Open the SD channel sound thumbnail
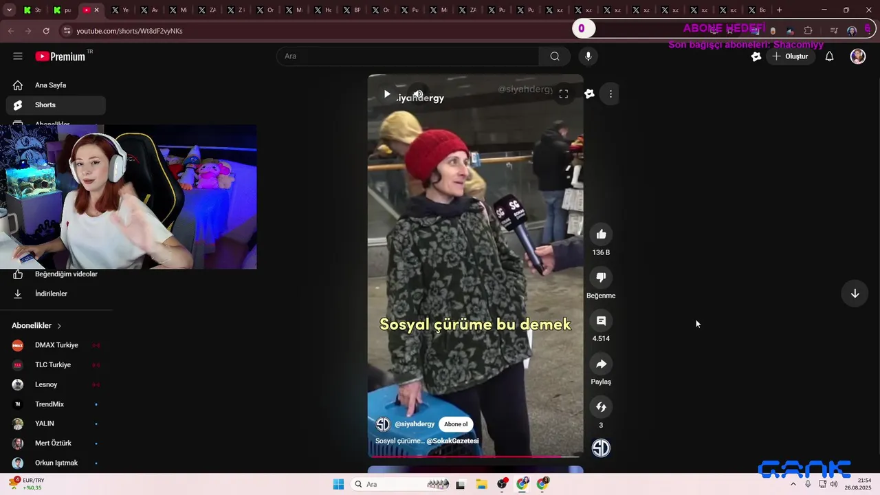Viewport: 880px width, 495px height. [x=601, y=448]
